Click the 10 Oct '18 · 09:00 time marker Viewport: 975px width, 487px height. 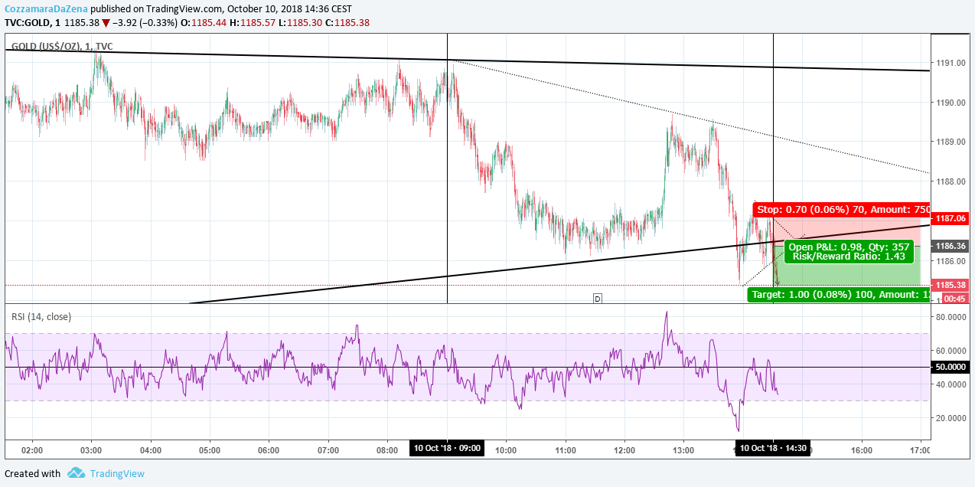coord(448,448)
